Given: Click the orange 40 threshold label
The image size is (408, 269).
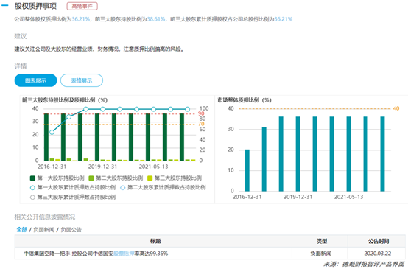Looking at the screenshot, I should [x=396, y=108].
